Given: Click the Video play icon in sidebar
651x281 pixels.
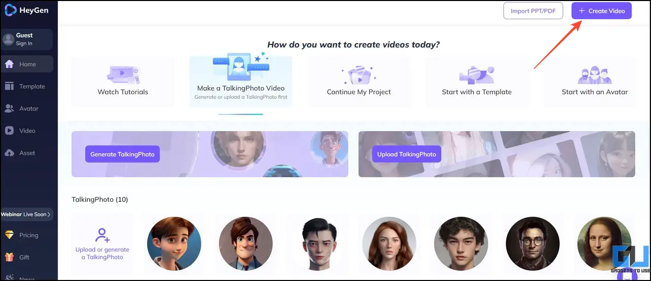Looking at the screenshot, I should (9, 131).
